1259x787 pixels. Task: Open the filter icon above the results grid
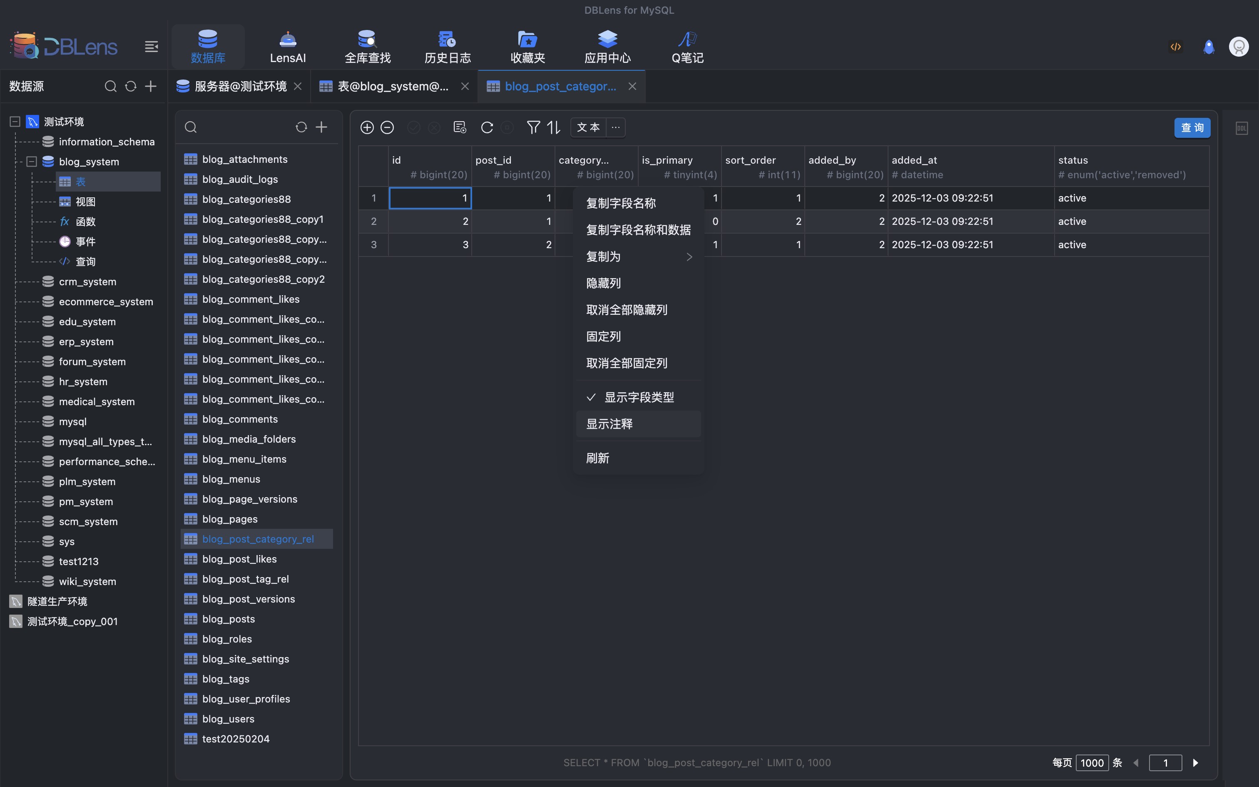(x=533, y=127)
